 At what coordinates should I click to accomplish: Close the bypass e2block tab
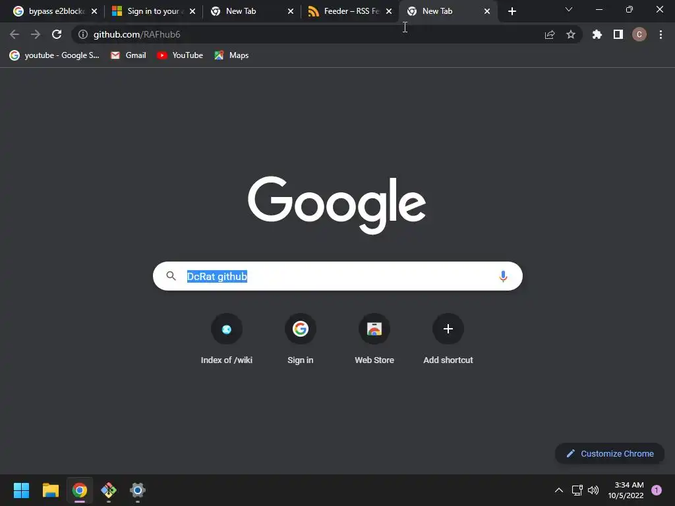pos(94,11)
